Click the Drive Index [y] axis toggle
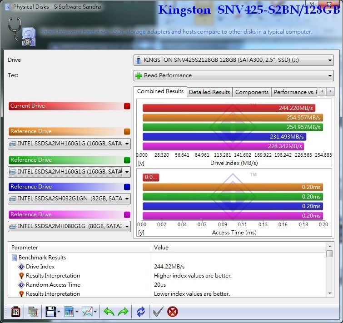Viewport: 343px width, 323px height. pos(141,164)
